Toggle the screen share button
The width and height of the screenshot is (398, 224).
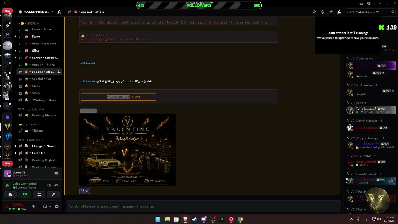click(25, 194)
